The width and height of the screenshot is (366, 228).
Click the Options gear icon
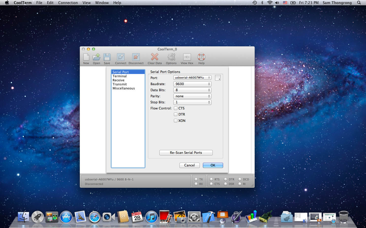coord(171,57)
